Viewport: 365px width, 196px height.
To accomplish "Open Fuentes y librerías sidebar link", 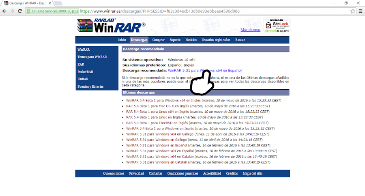I will 90,86.
